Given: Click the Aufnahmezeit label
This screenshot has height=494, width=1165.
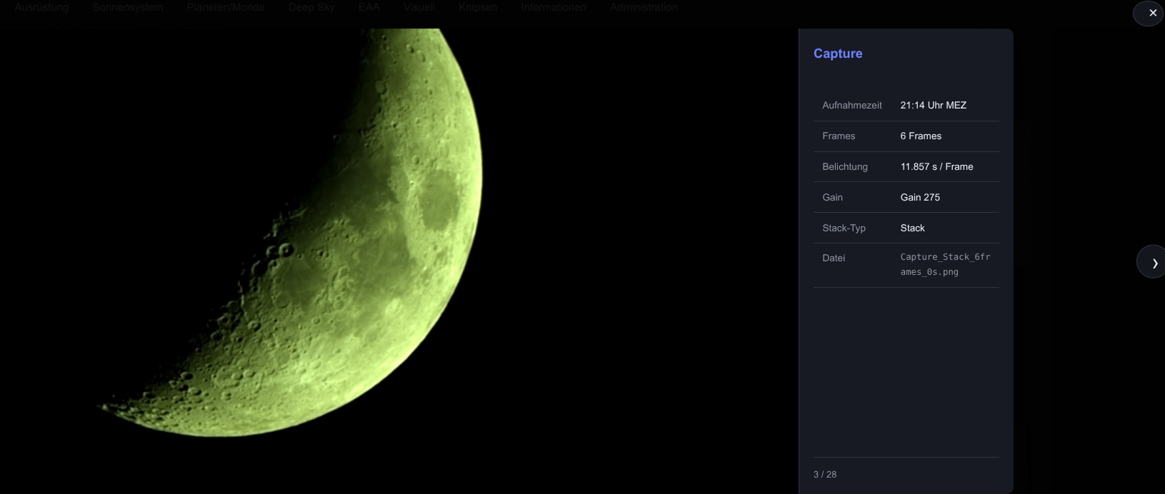Looking at the screenshot, I should (852, 105).
